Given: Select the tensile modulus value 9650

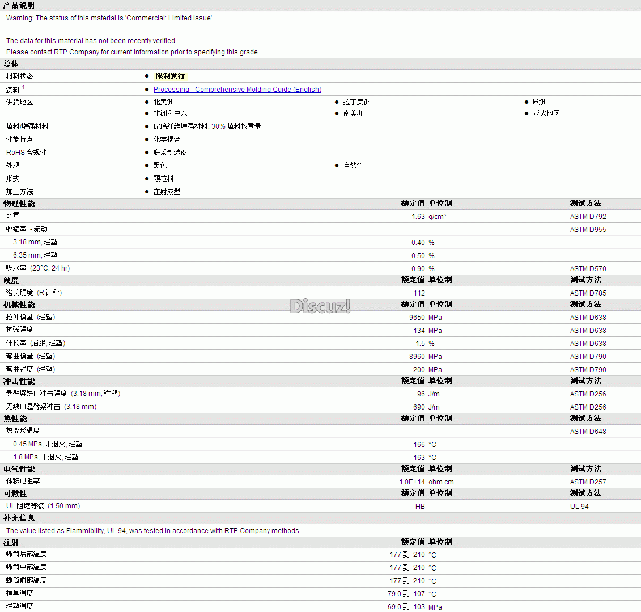Looking at the screenshot, I should pos(417,318).
